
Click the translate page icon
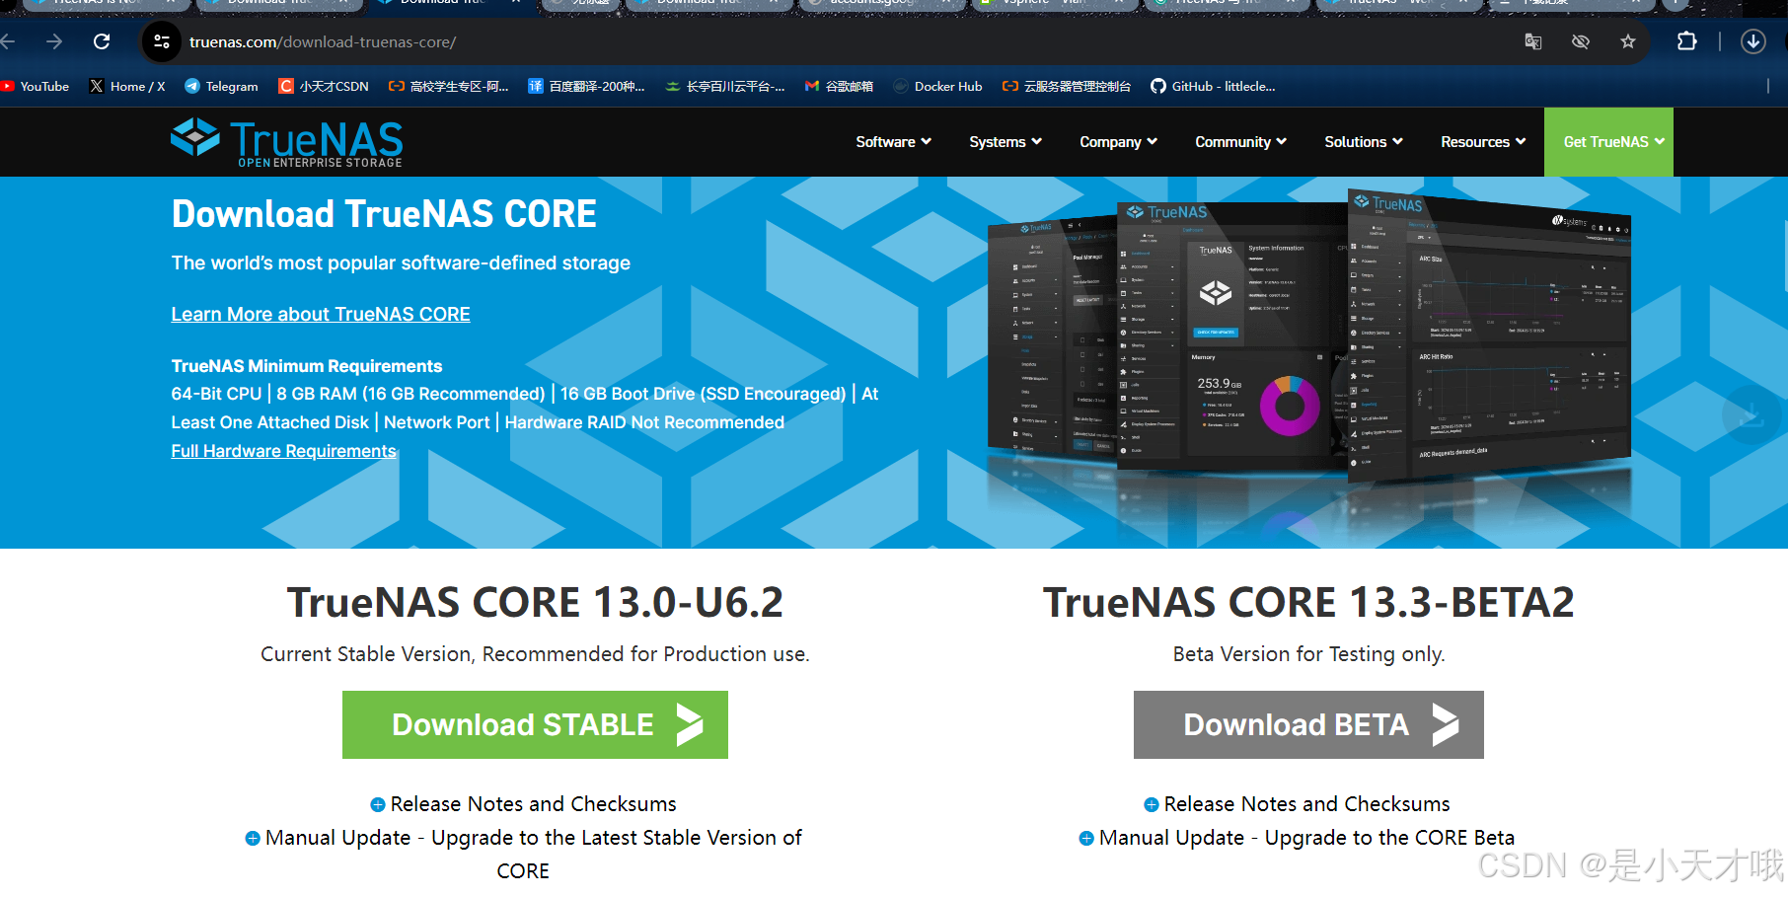(1532, 41)
